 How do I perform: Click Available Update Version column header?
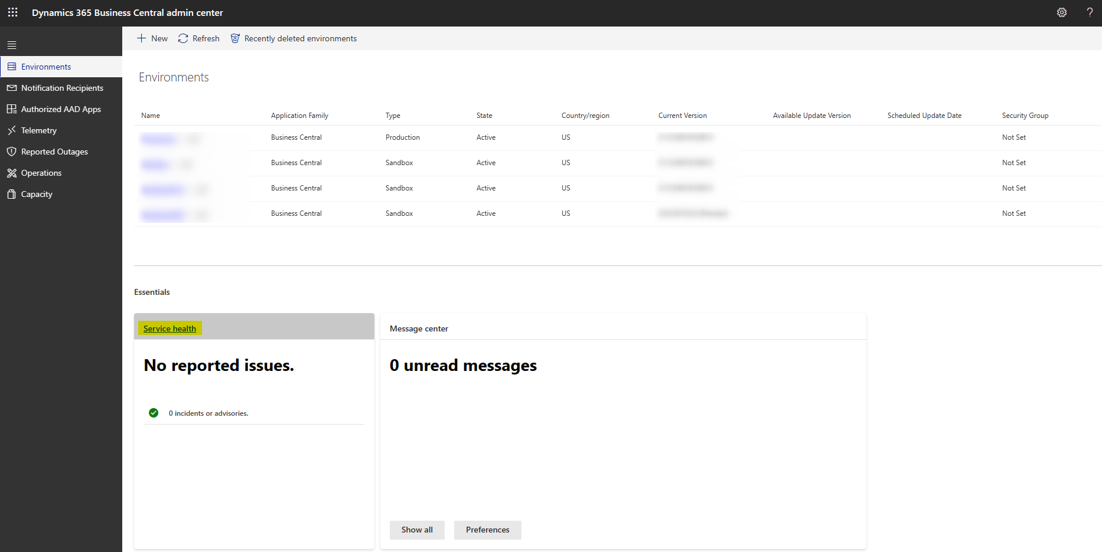pyautogui.click(x=812, y=116)
